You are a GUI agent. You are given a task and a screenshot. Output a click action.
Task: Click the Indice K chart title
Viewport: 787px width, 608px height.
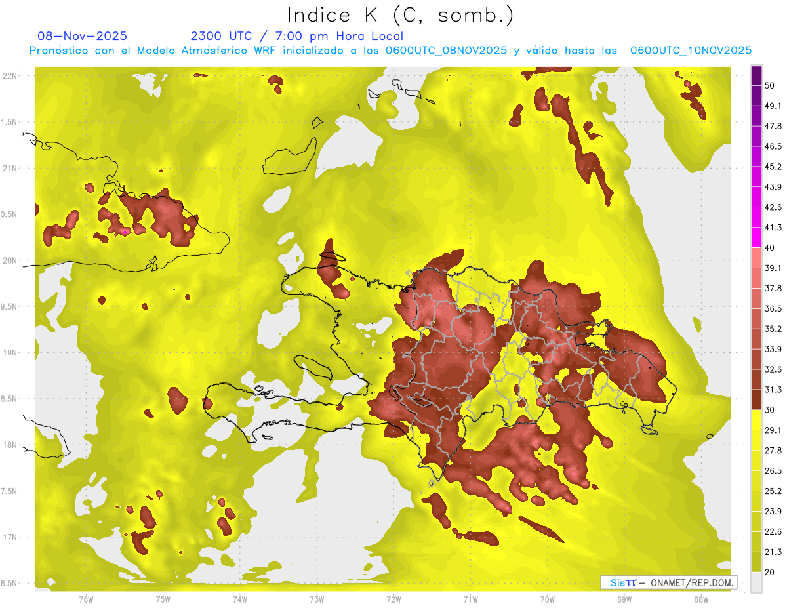[x=401, y=16]
